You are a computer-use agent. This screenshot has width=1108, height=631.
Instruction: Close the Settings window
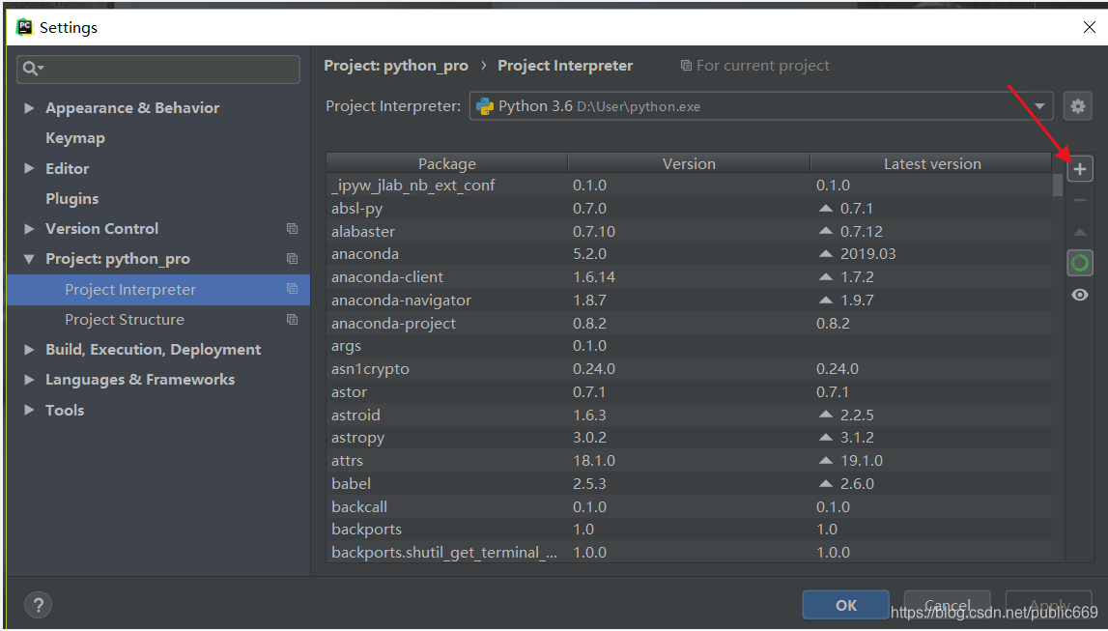coord(1089,28)
